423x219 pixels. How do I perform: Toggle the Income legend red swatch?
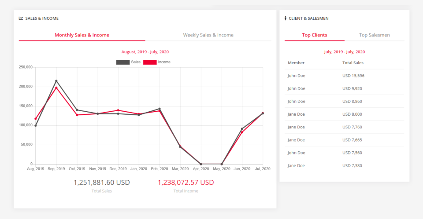(150, 62)
